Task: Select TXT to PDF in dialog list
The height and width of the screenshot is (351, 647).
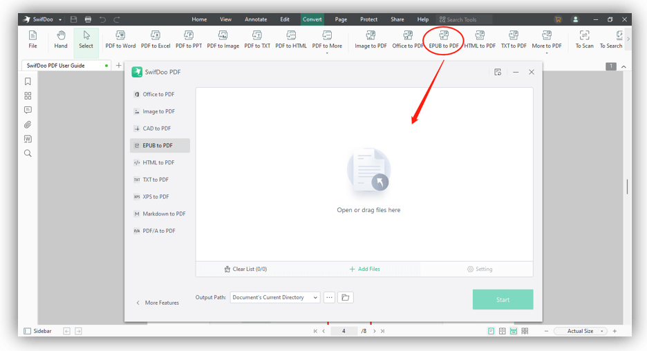Action: pyautogui.click(x=160, y=180)
